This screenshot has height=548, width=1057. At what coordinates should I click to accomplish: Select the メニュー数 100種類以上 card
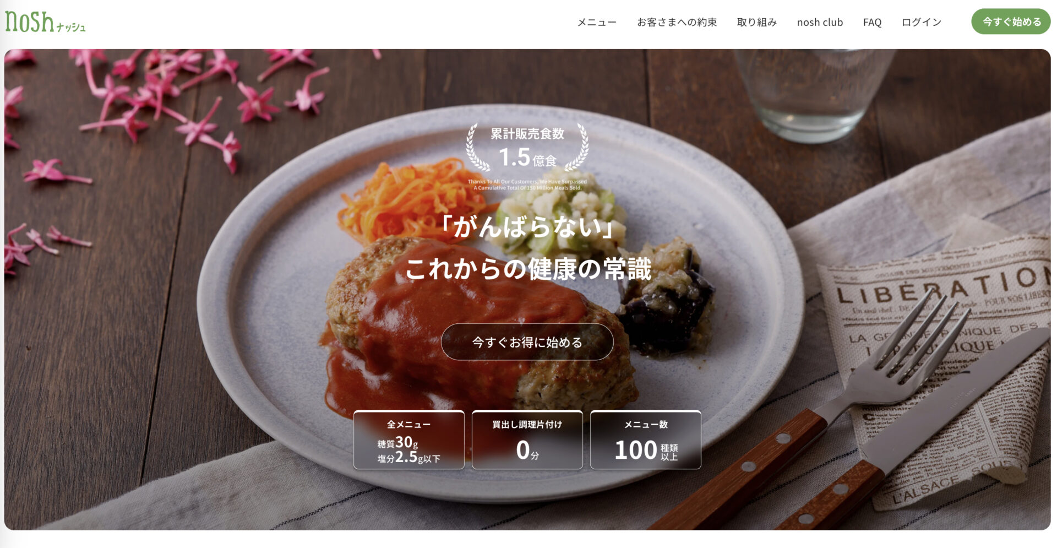point(645,440)
